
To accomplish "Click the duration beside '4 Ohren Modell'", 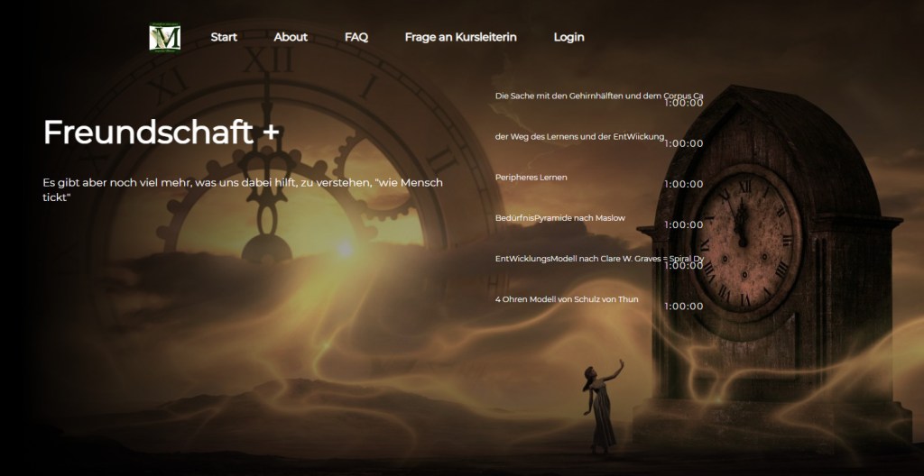I will click(683, 307).
